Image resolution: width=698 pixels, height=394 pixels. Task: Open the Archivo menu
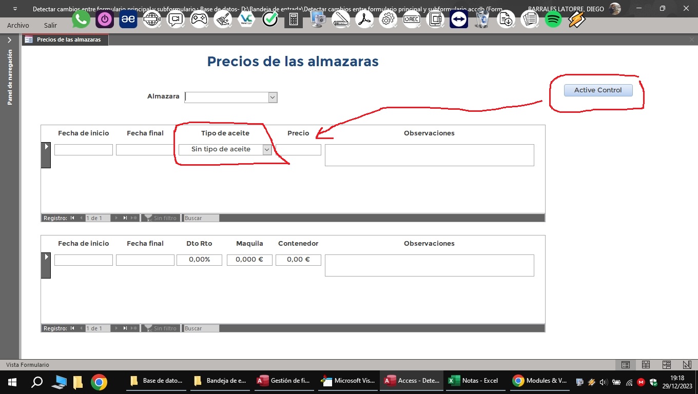pyautogui.click(x=18, y=25)
